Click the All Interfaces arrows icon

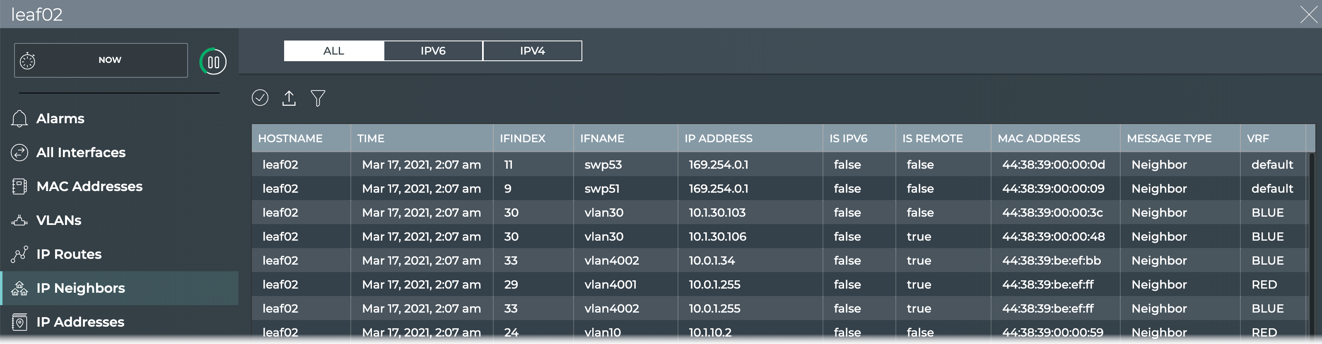tap(19, 152)
